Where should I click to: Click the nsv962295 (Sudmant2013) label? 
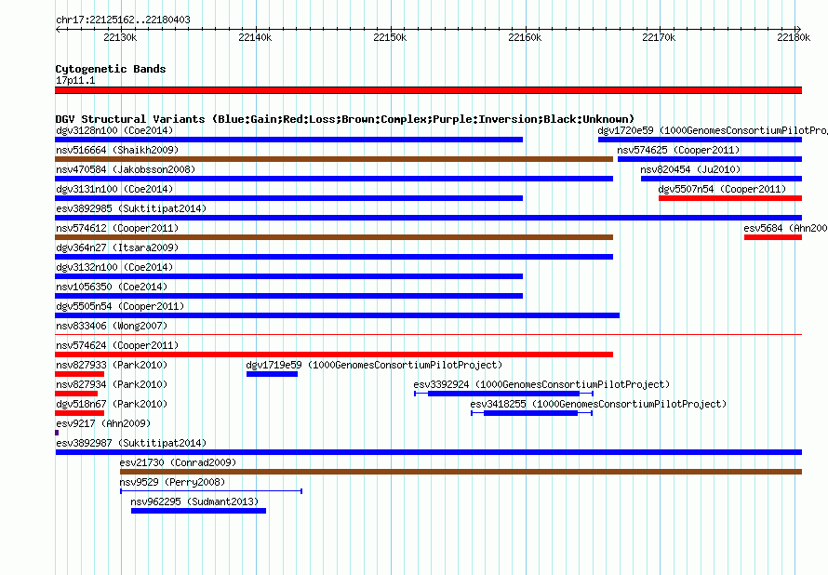tap(194, 501)
